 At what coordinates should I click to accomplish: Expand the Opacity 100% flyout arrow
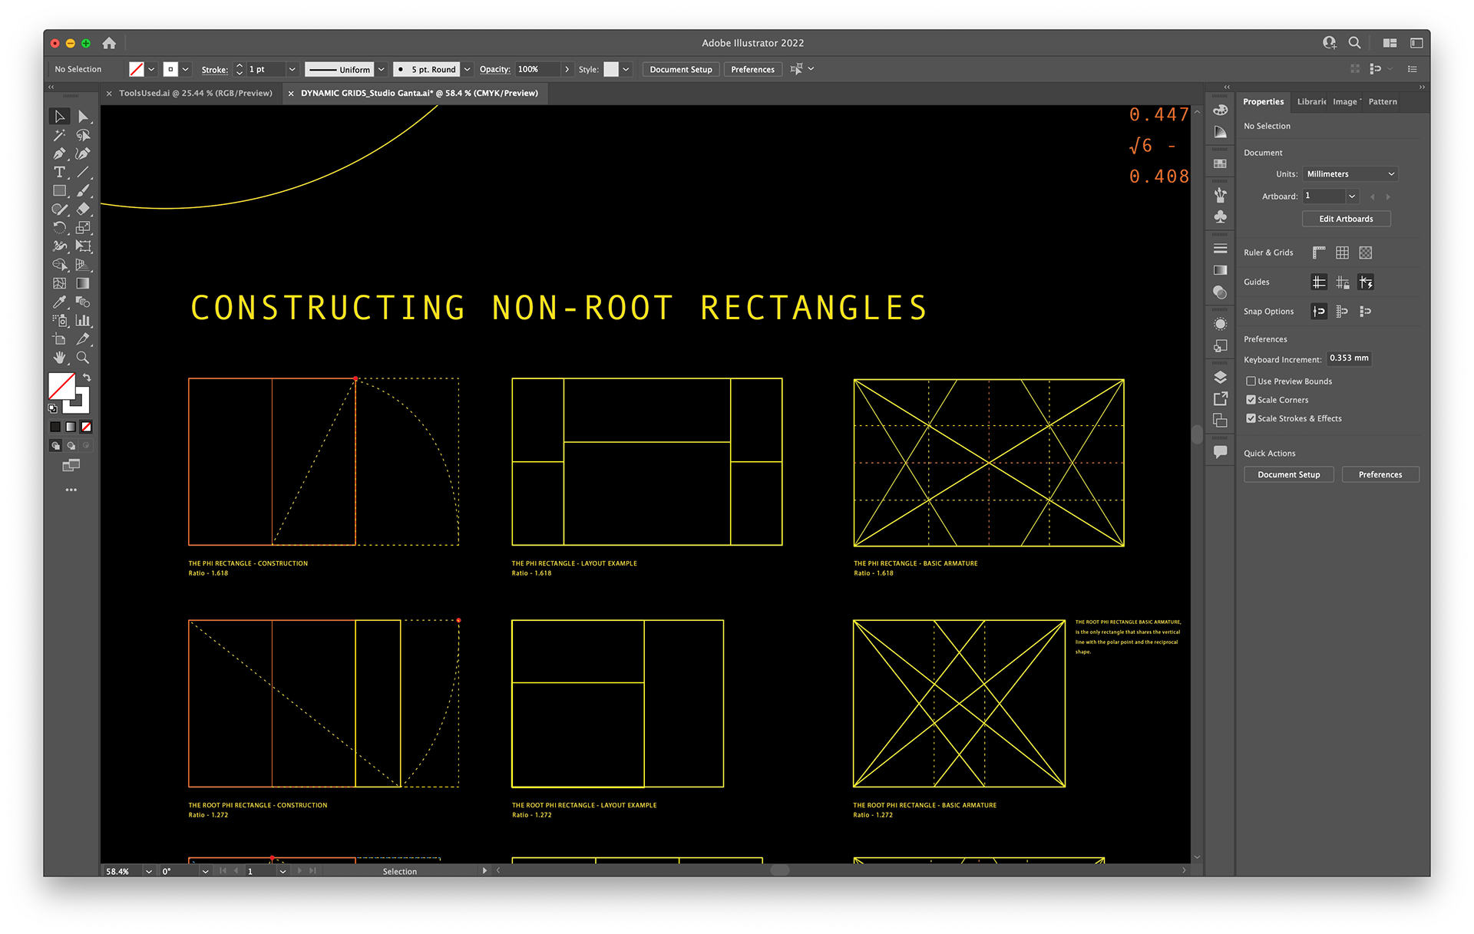pyautogui.click(x=567, y=69)
